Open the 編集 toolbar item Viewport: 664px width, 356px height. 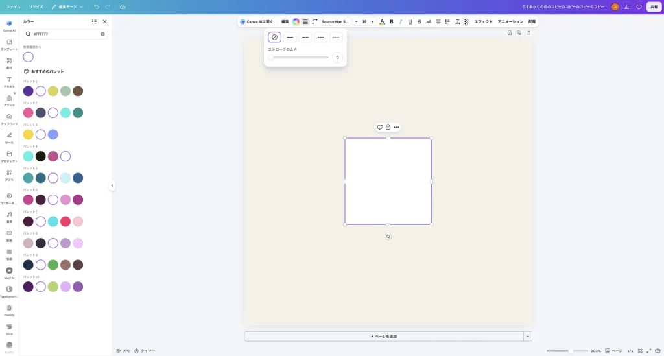285,21
